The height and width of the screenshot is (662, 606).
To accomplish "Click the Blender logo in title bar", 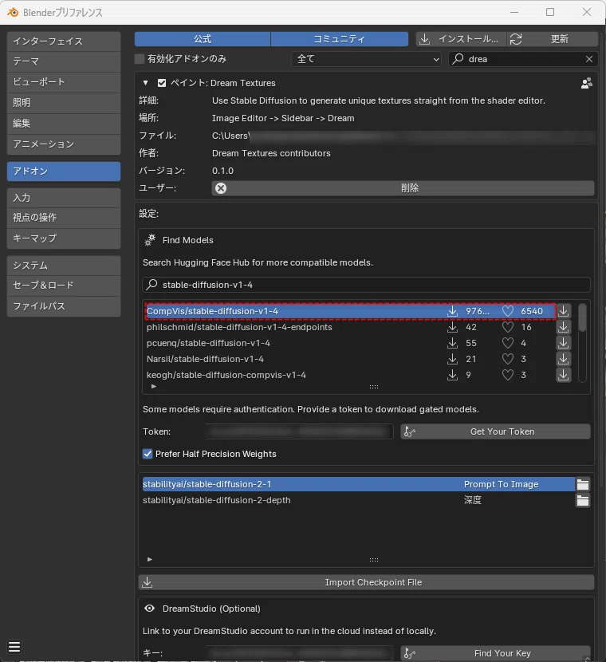I will (x=13, y=12).
